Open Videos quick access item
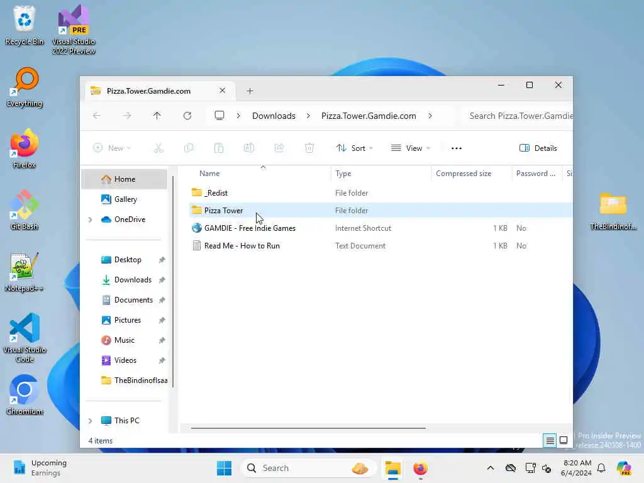The height and width of the screenshot is (483, 644). click(x=125, y=360)
